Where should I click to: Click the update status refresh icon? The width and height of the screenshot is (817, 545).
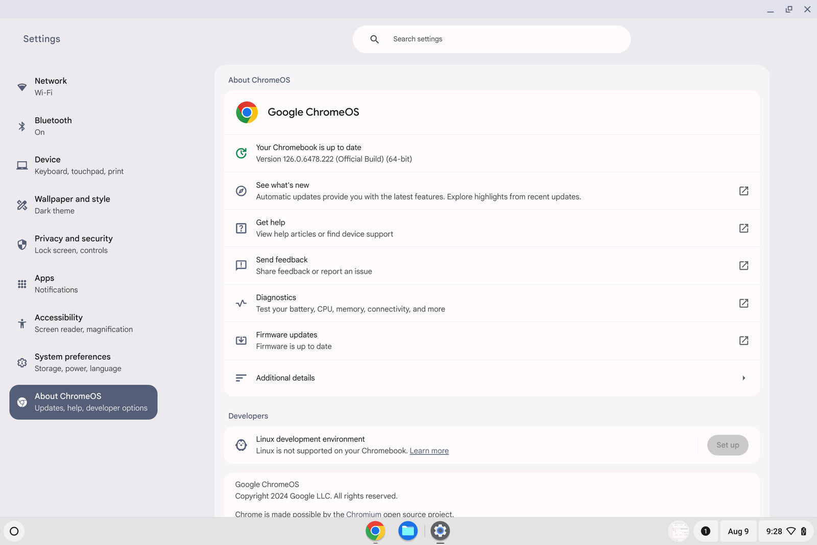[x=241, y=153]
